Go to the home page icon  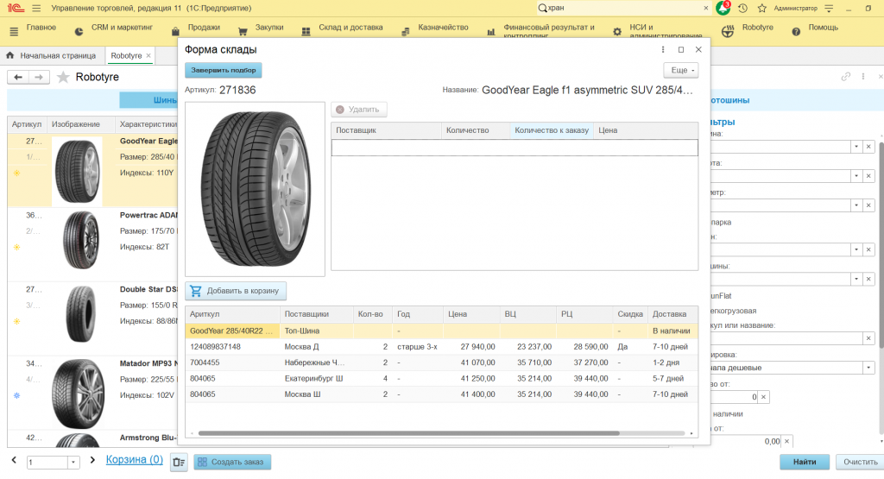[x=10, y=55]
